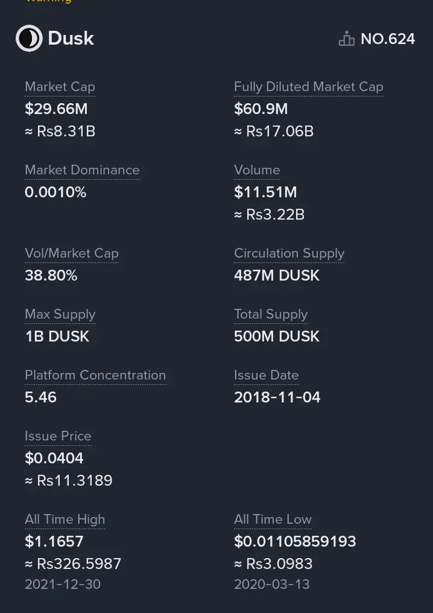Open the NO.624 rank link

point(388,39)
